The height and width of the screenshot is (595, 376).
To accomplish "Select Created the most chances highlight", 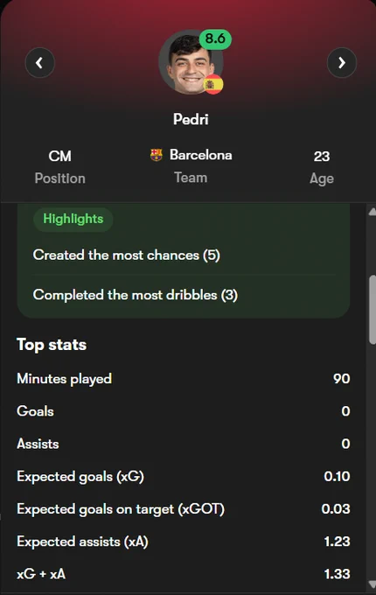I will pyautogui.click(x=127, y=255).
